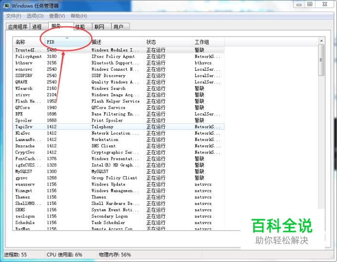The height and width of the screenshot is (262, 337).
Task: Click the Flash Helper Service description
Action: point(115,101)
